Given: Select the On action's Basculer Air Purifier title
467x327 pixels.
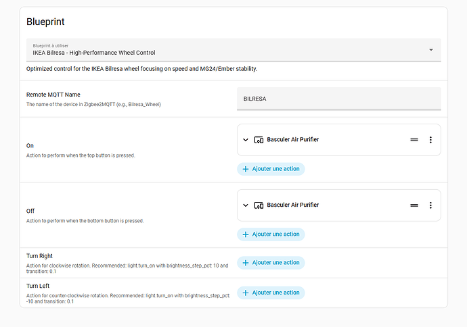Looking at the screenshot, I should click(293, 140).
